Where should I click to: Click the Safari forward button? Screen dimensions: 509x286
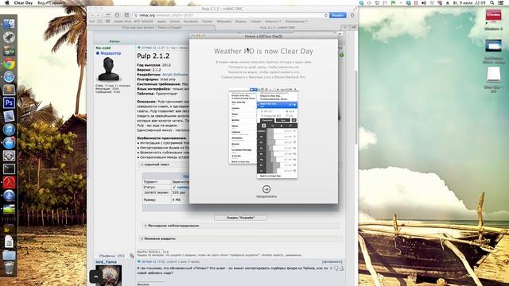pyautogui.click(x=99, y=15)
